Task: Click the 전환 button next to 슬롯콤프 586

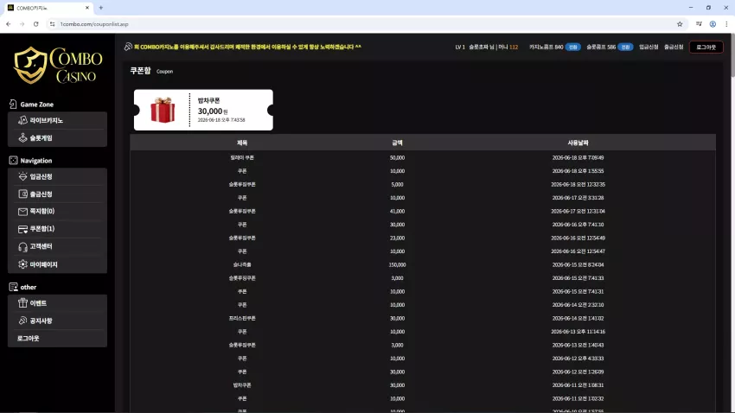Action: (625, 47)
